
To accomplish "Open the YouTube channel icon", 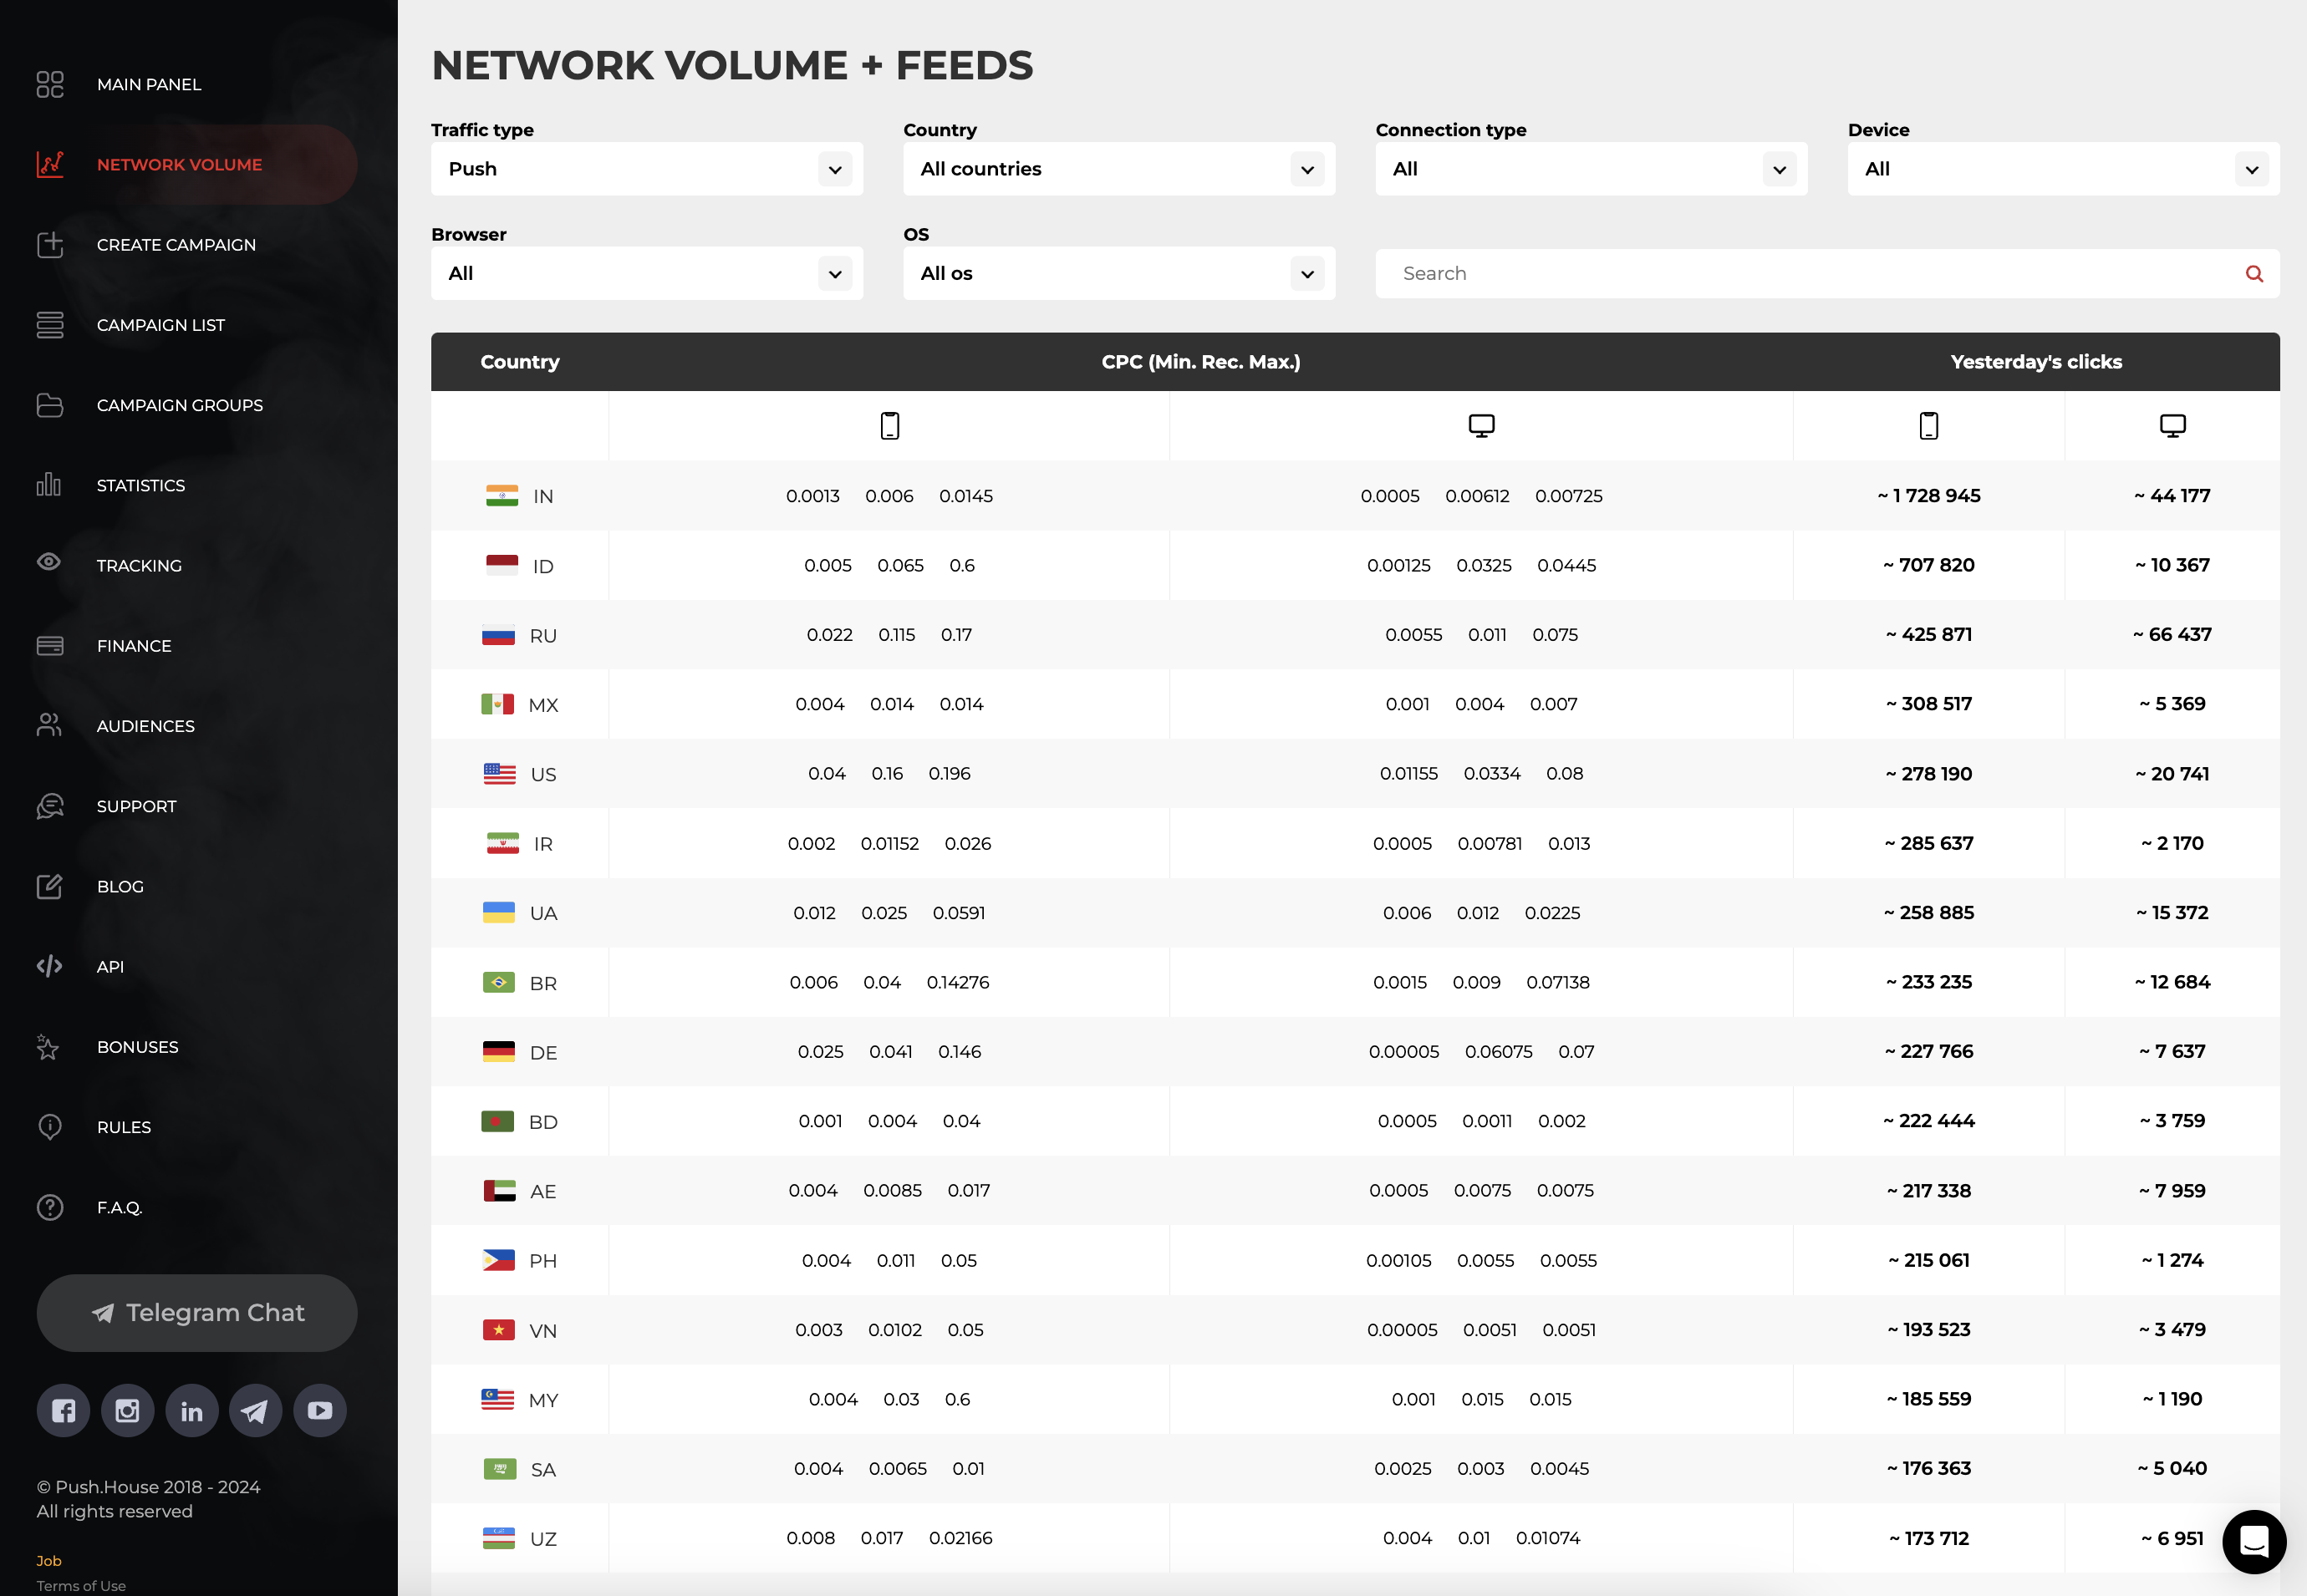I will [x=320, y=1410].
